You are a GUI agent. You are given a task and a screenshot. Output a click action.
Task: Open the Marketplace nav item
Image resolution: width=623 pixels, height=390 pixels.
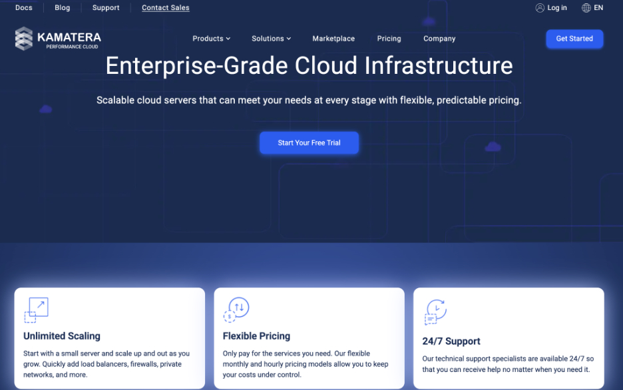[333, 39]
